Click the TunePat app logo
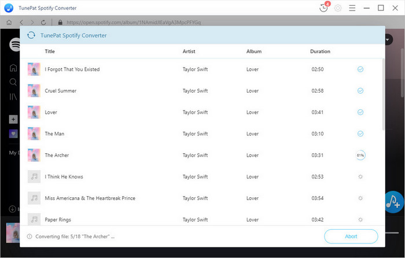405x258 pixels. click(x=9, y=8)
